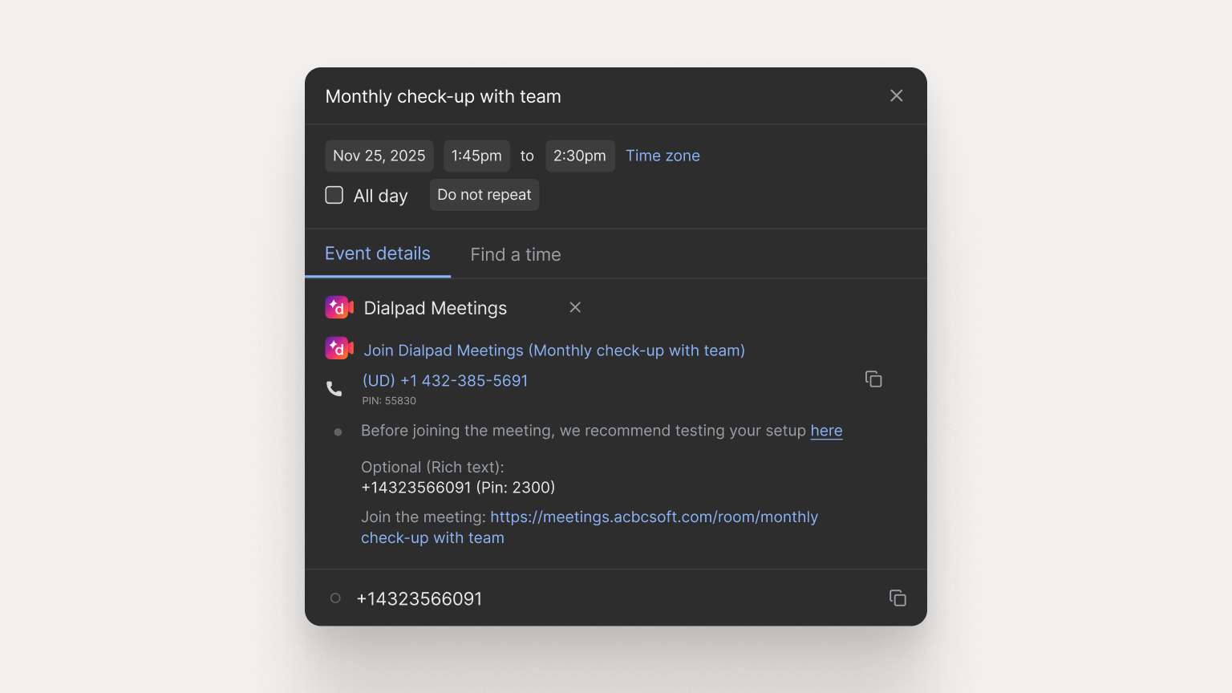Open the Do not repeat recurrence dropdown
The width and height of the screenshot is (1232, 693).
point(484,194)
